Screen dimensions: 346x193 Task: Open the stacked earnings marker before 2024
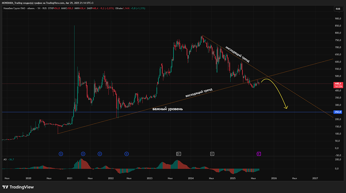tap(179, 154)
